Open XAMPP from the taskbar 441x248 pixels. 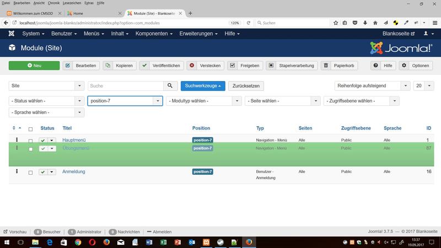tap(206, 242)
